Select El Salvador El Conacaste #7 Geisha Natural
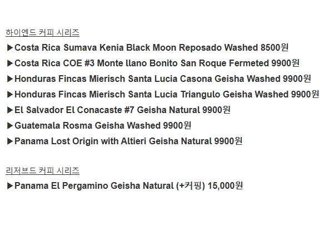The height and width of the screenshot is (225, 324). [122, 110]
